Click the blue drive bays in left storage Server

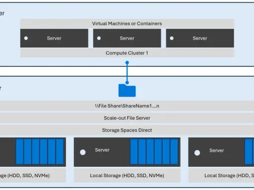tap(40, 151)
